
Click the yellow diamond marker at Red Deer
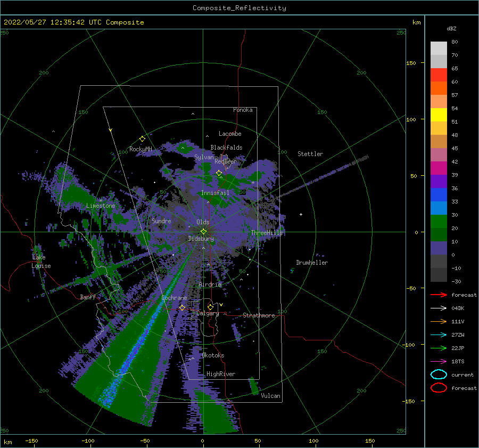[219, 173]
